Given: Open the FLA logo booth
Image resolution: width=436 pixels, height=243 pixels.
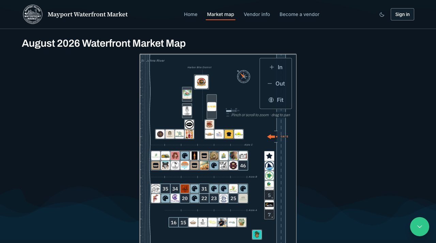Looking at the screenshot, I should pos(223,166).
